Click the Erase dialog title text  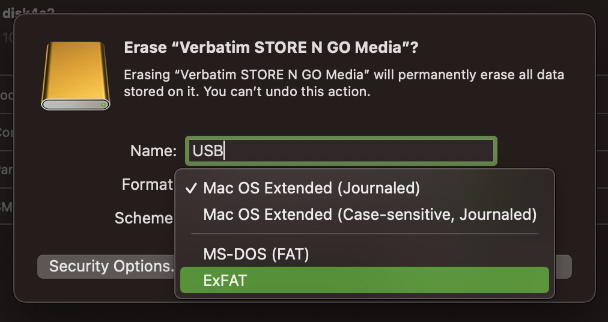(x=270, y=48)
